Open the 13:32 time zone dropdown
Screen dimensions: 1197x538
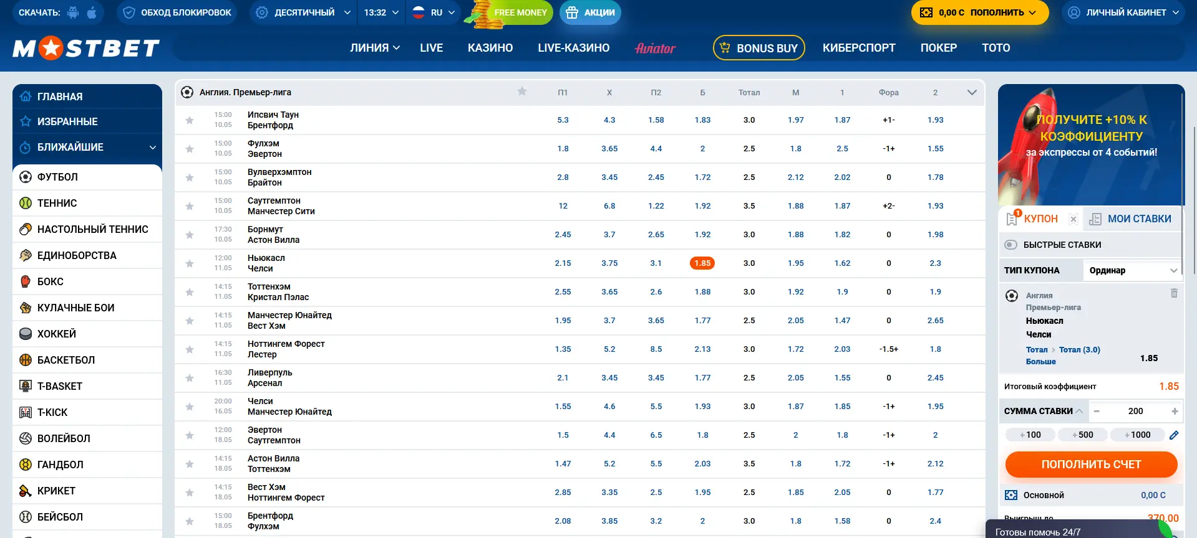[381, 12]
